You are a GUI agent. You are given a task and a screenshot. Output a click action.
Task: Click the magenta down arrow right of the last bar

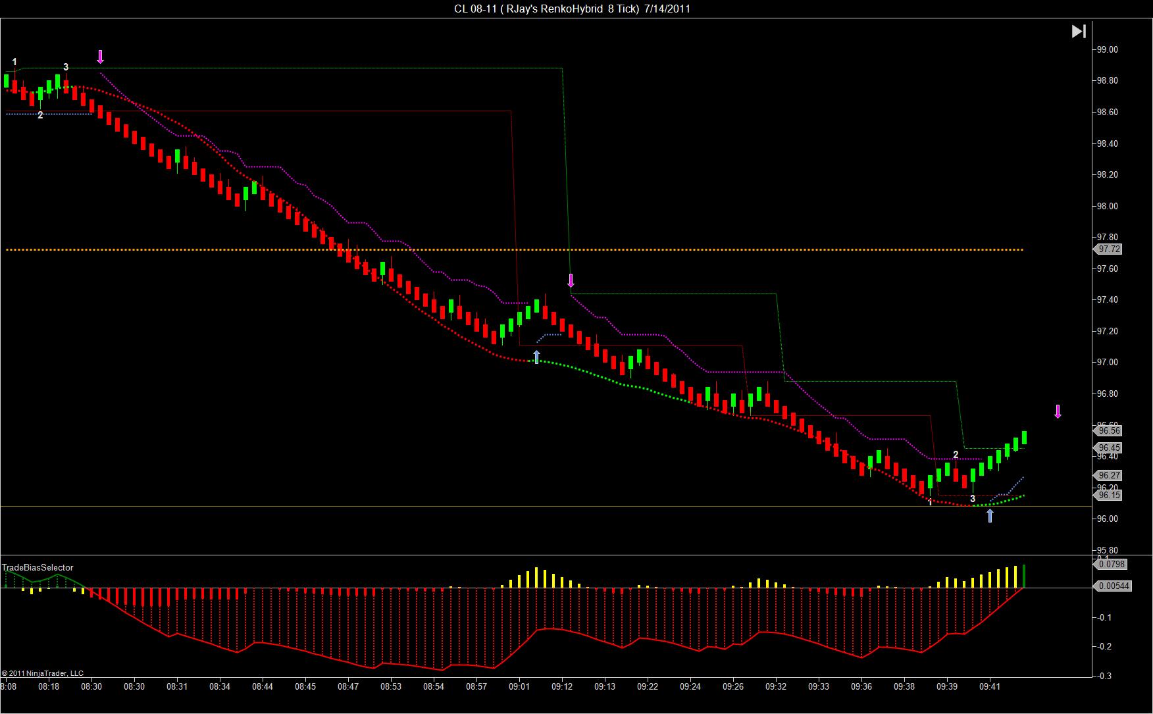[x=1058, y=411]
